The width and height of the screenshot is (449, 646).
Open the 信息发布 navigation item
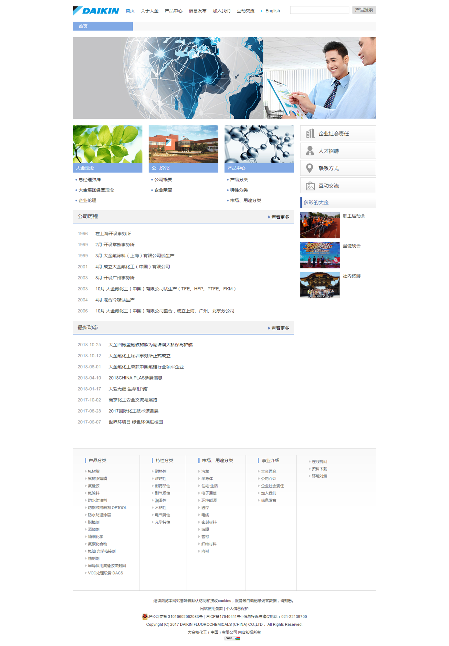[x=197, y=11]
